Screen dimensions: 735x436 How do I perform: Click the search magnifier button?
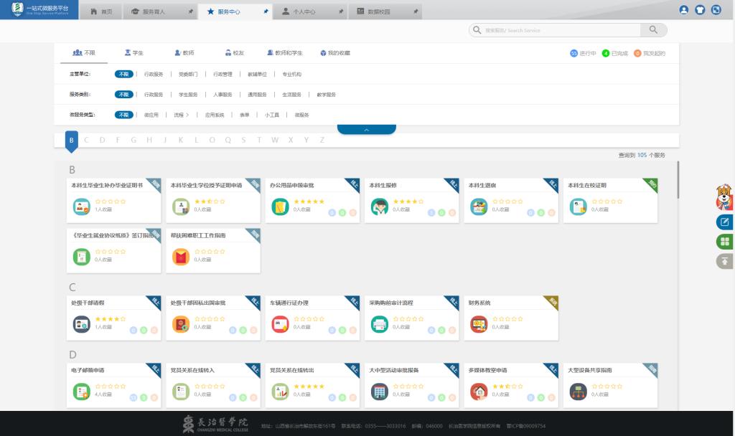(x=652, y=30)
